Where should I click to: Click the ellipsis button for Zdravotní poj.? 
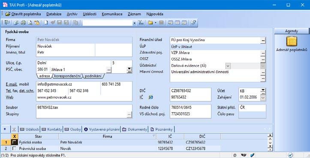coord(263,53)
